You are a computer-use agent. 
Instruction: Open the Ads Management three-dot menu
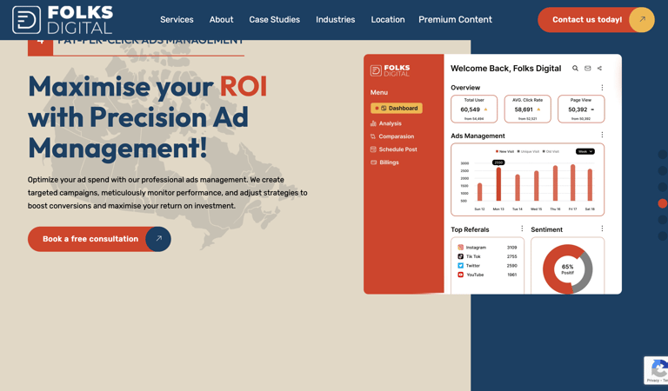602,135
